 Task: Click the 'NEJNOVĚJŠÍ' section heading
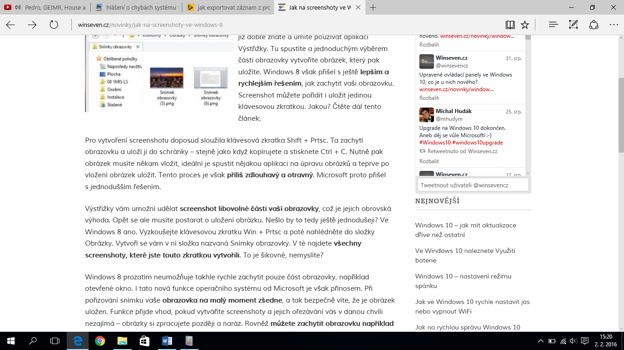point(437,201)
